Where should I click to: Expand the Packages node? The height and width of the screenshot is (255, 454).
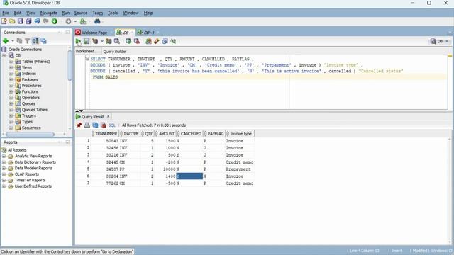[x=11, y=80]
